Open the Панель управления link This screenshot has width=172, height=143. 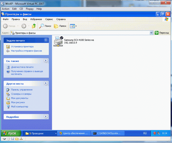[22, 90]
